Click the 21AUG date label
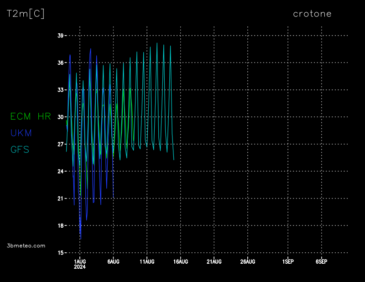 (x=214, y=261)
